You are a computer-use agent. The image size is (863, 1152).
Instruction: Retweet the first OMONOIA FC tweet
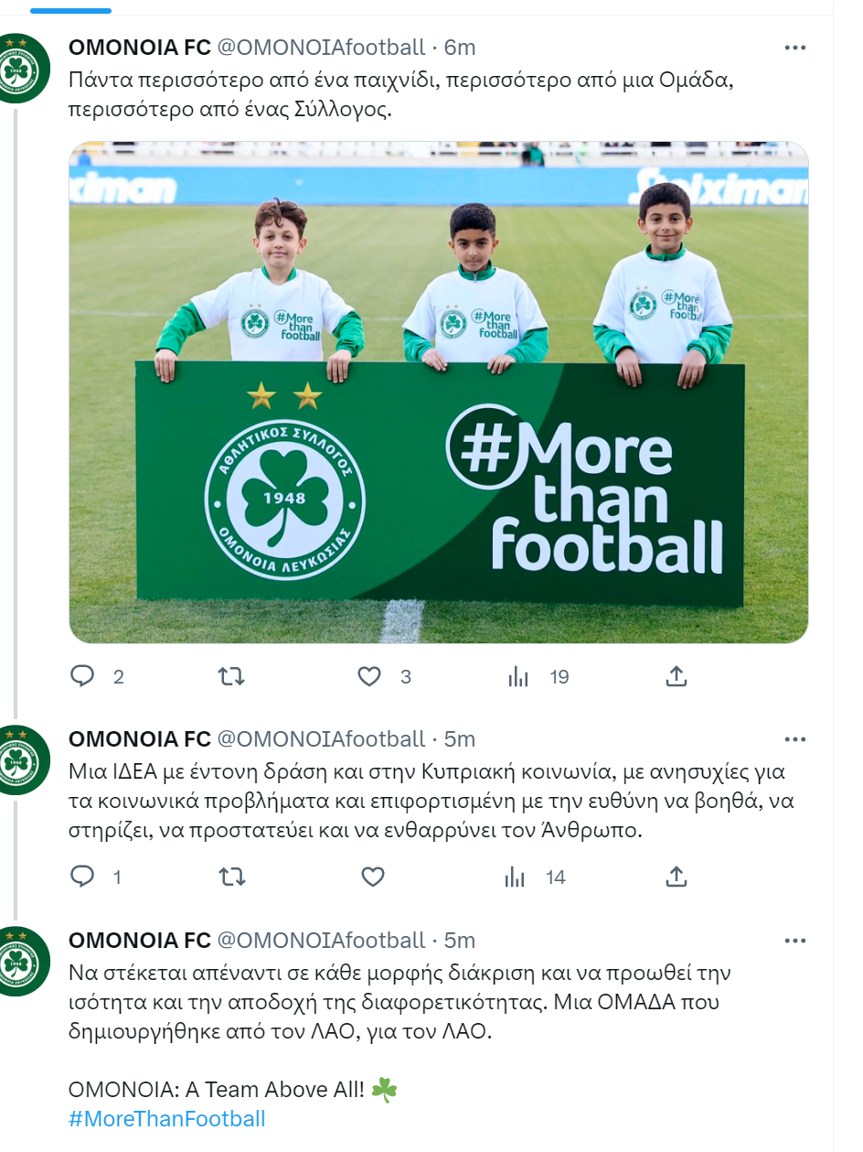tap(232, 676)
